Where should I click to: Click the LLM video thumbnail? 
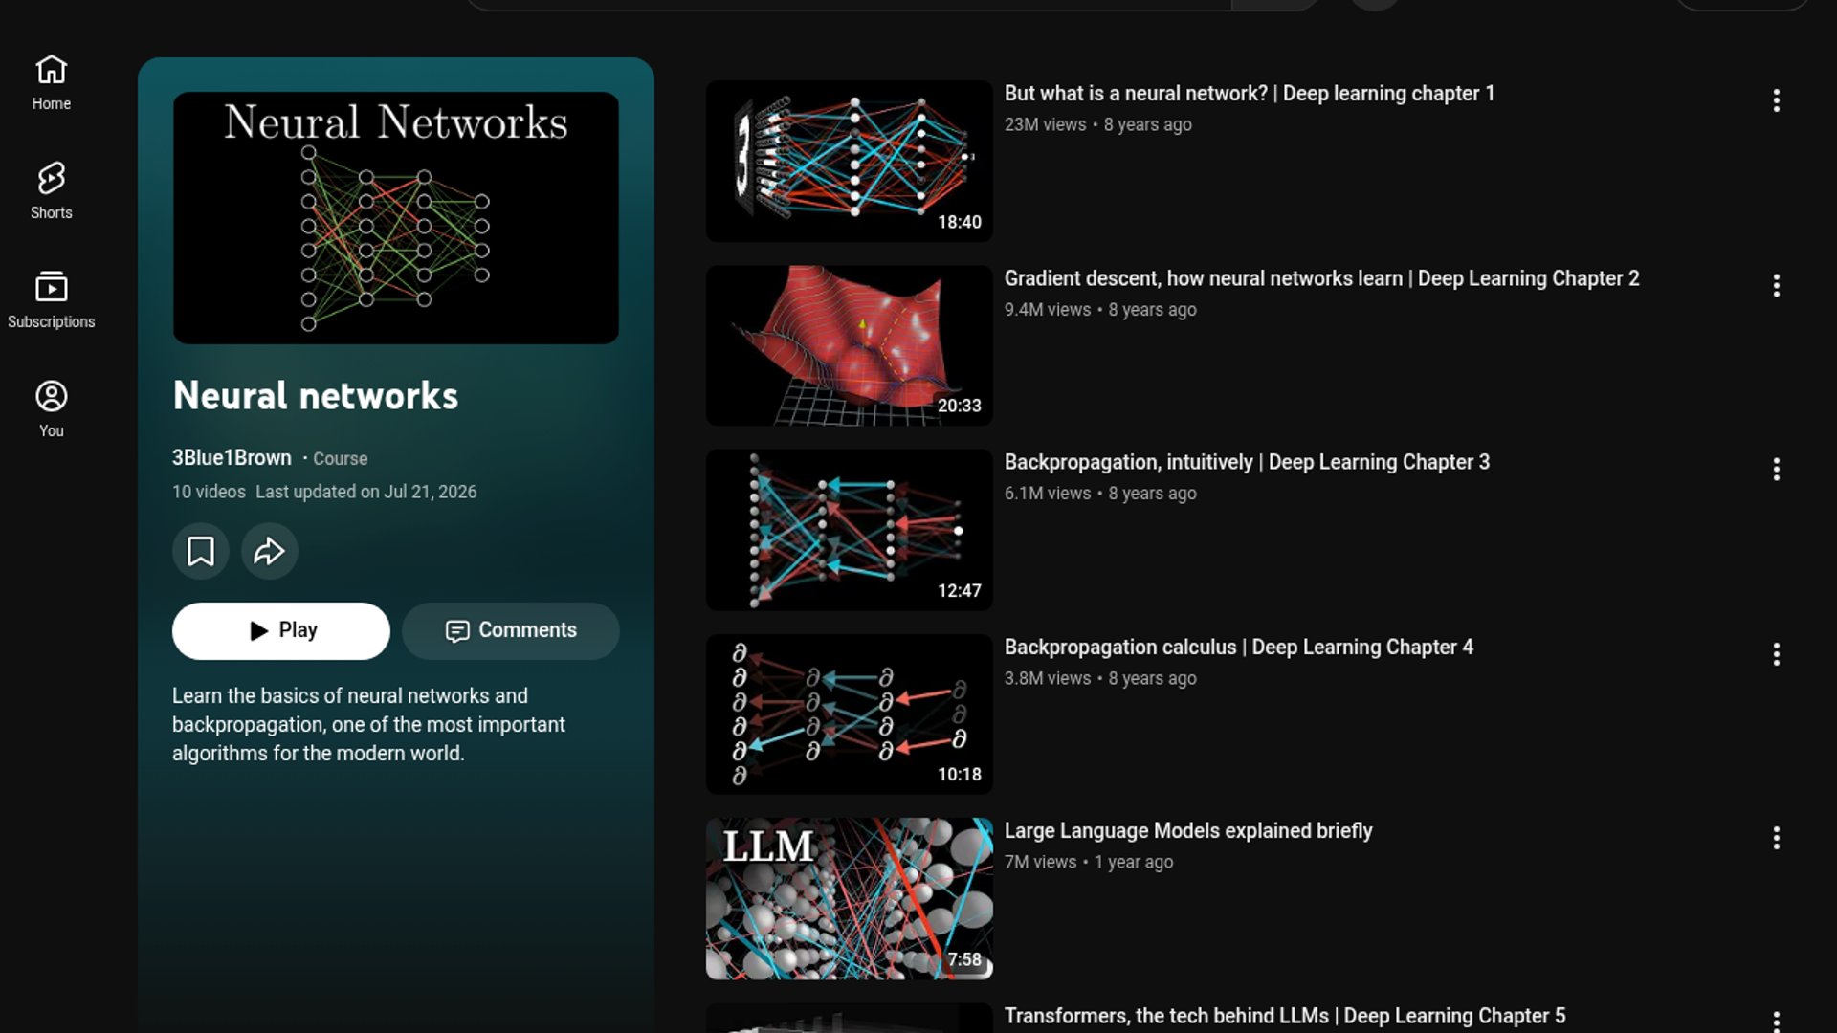coord(850,899)
